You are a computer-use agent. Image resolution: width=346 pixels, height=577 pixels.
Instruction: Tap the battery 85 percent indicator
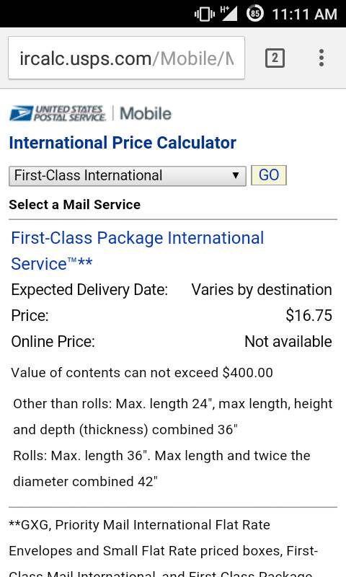click(254, 14)
